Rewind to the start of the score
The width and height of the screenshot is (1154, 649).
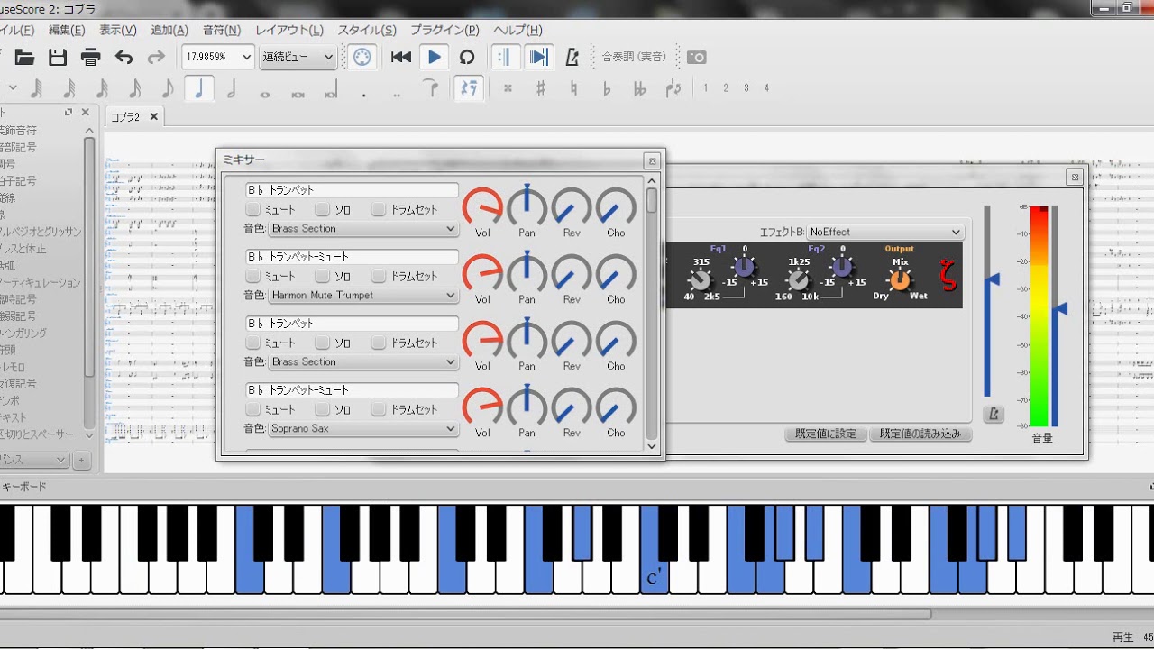tap(401, 58)
